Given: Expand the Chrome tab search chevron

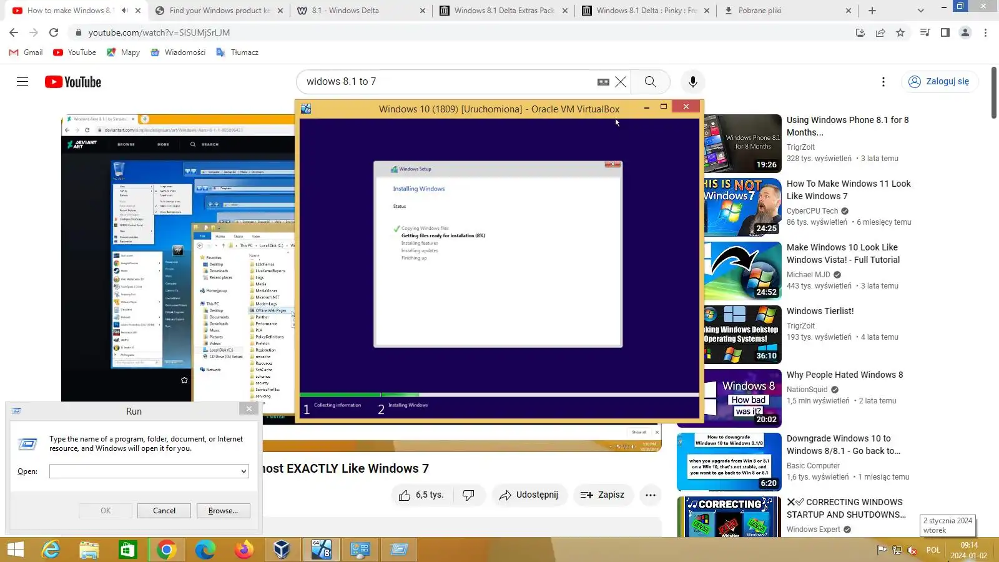Looking at the screenshot, I should 920,11.
